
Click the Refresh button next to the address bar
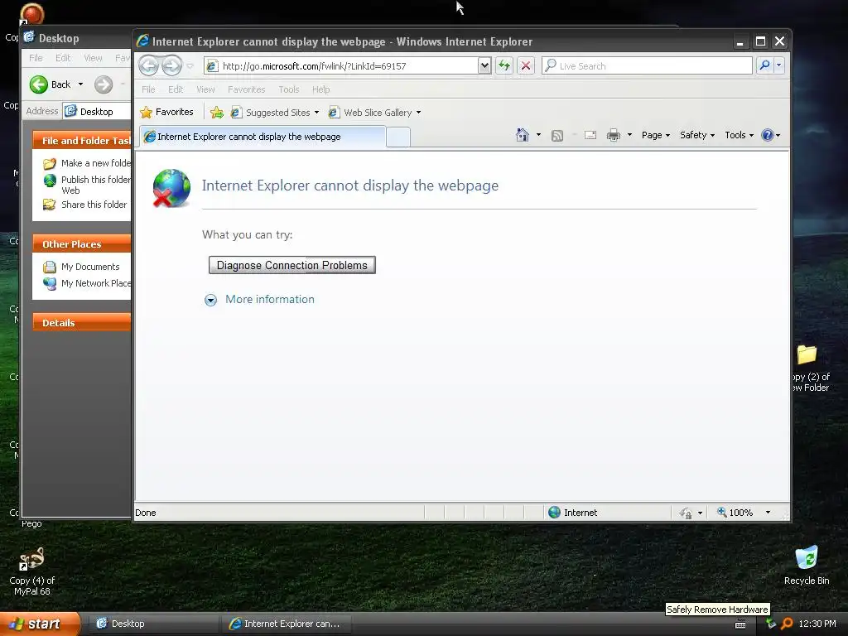[x=504, y=65]
